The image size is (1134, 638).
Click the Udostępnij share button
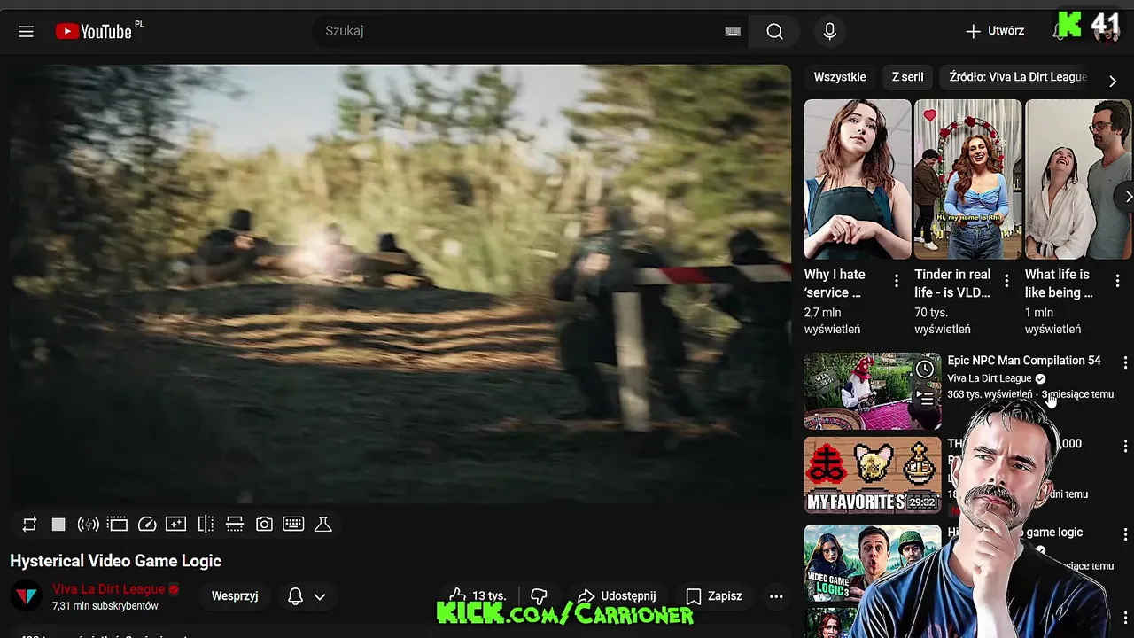point(617,596)
